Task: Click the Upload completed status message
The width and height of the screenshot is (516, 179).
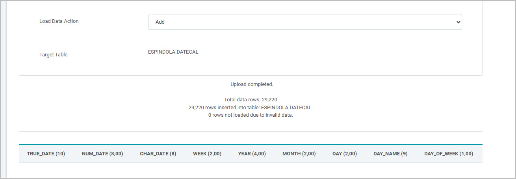Action: (x=252, y=84)
